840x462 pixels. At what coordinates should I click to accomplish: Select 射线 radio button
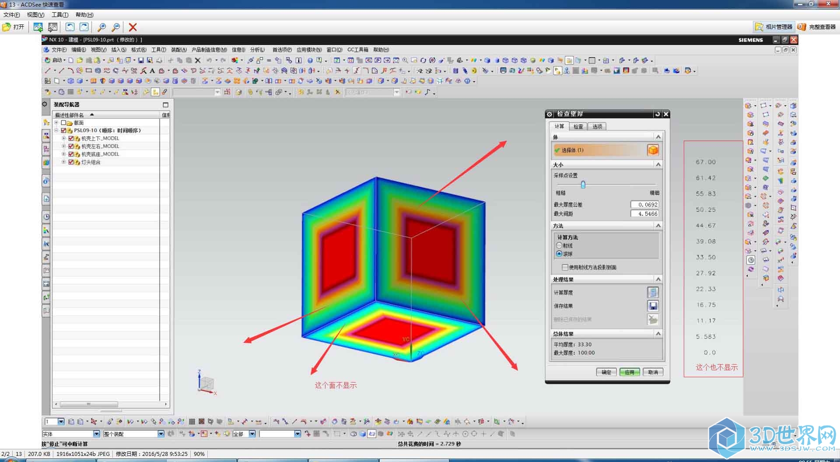click(x=559, y=245)
